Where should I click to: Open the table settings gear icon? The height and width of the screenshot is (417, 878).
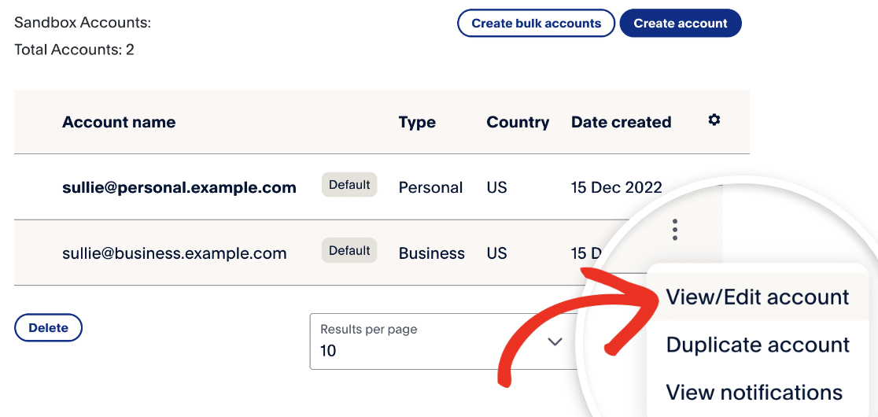[x=714, y=120]
